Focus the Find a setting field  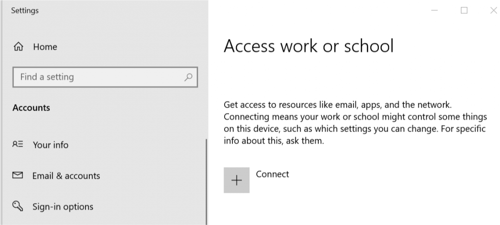105,77
